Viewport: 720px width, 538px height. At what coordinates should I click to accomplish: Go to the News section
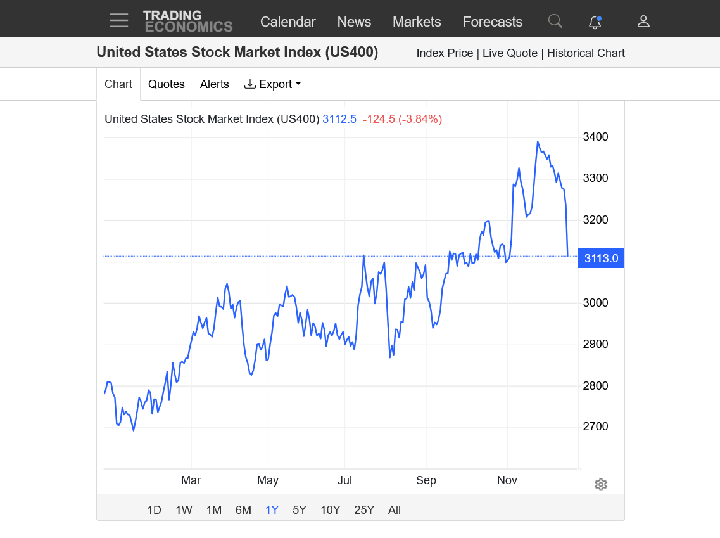click(x=354, y=22)
